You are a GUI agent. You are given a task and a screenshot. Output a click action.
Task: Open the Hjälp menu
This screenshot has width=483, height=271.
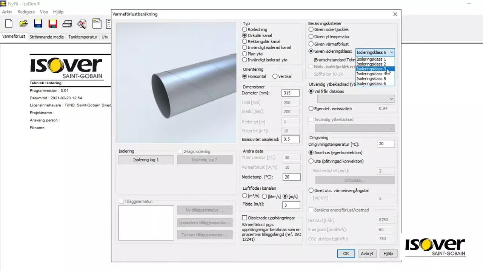tap(58, 12)
